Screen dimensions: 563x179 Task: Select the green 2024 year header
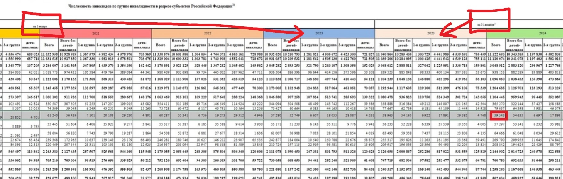(542, 33)
